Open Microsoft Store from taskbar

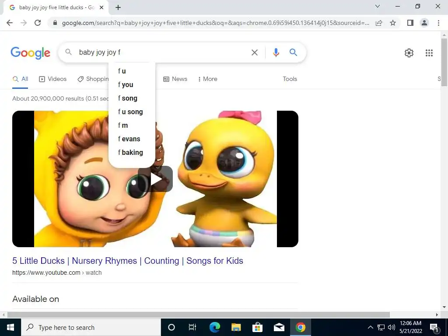(257, 327)
